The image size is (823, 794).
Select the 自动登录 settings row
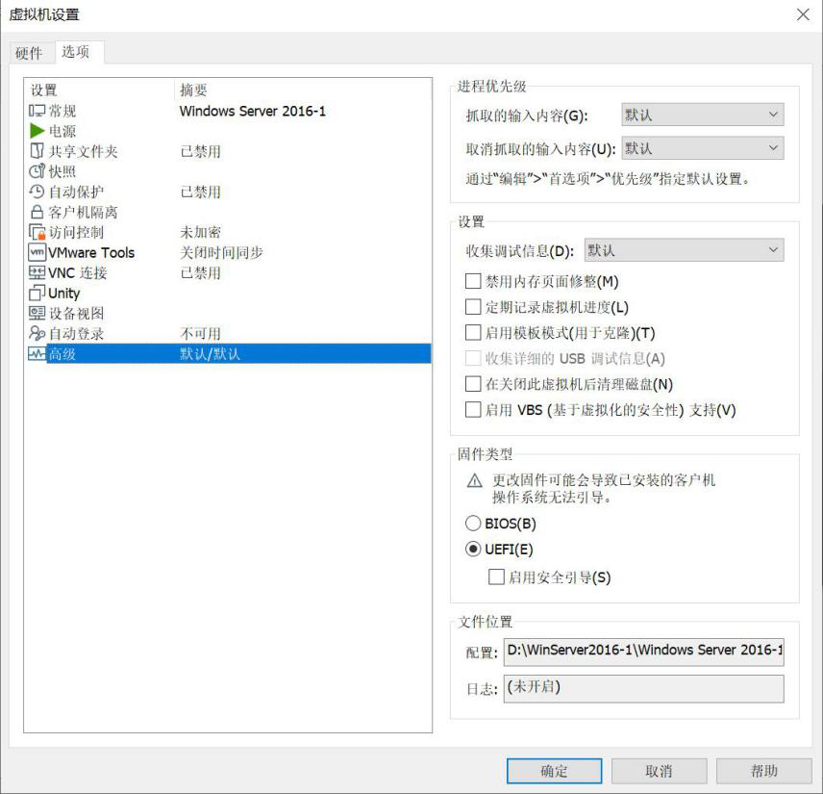tap(229, 333)
